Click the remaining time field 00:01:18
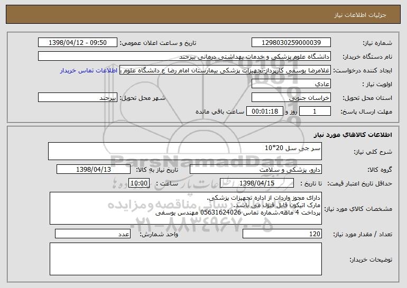 pyautogui.click(x=264, y=112)
